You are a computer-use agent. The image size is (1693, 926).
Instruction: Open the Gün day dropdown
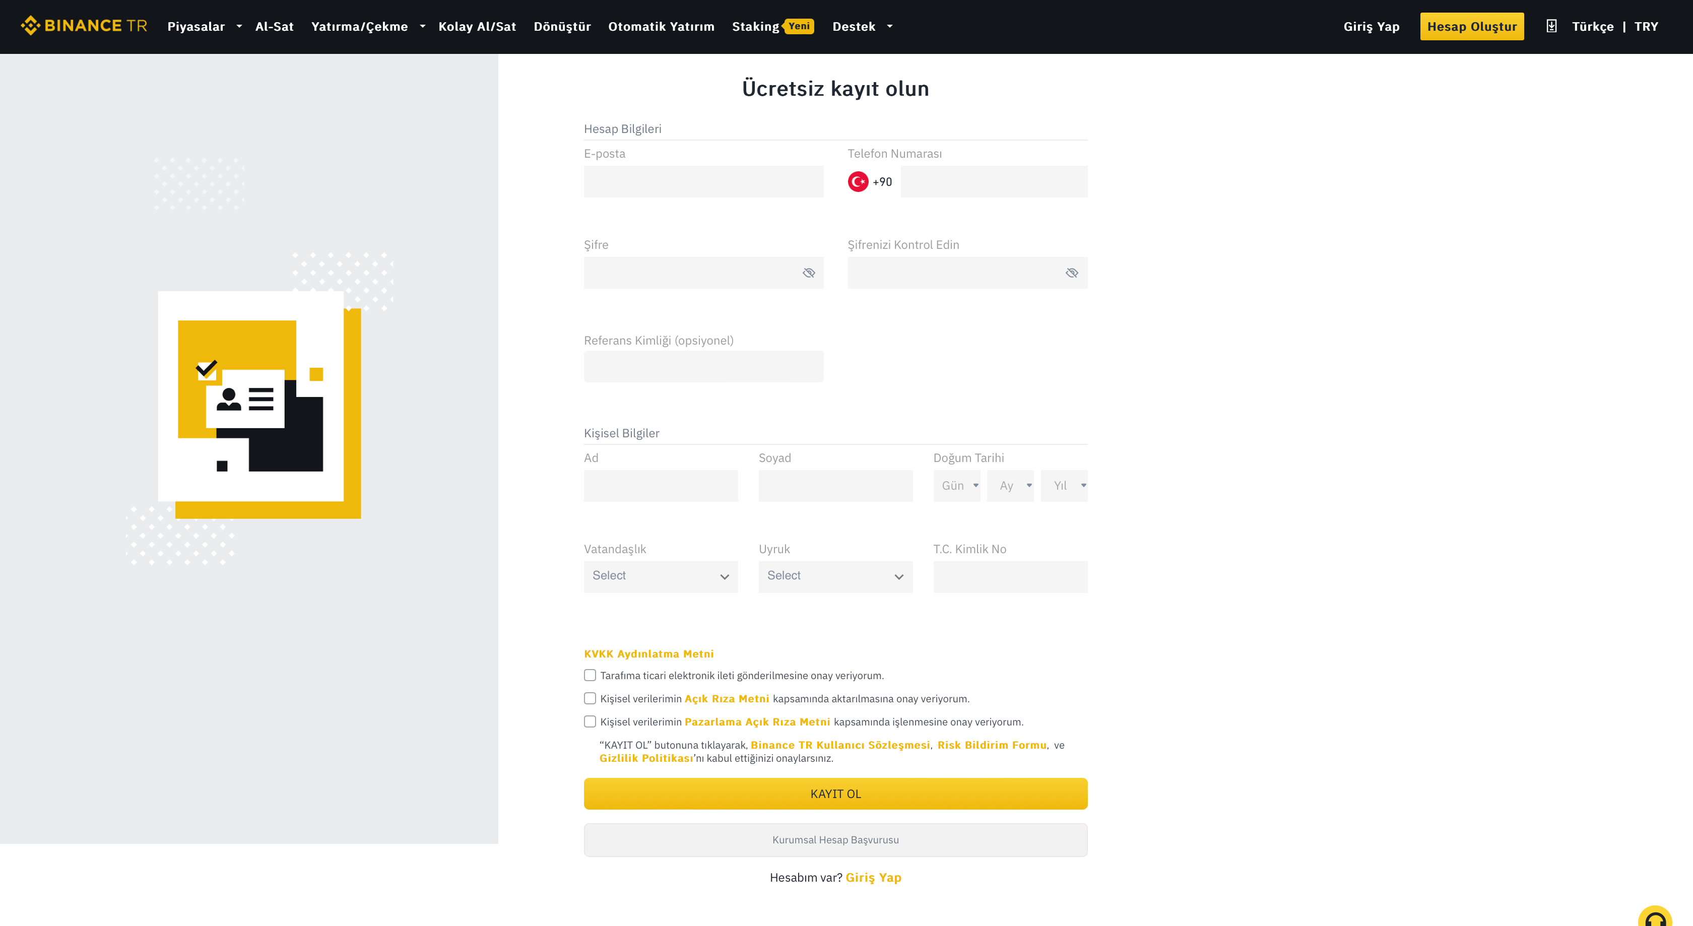pyautogui.click(x=957, y=486)
